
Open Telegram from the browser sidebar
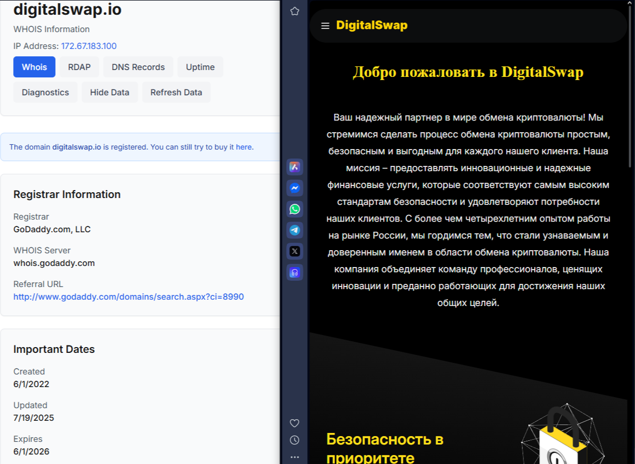(x=295, y=230)
